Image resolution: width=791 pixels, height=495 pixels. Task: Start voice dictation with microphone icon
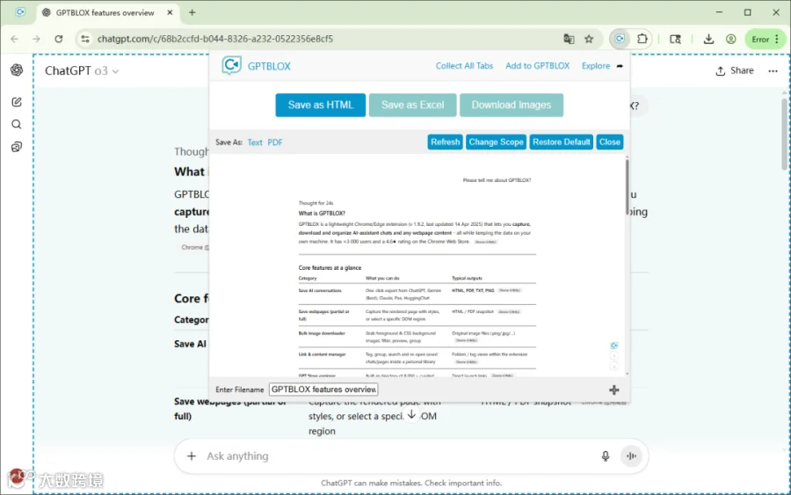[x=606, y=456]
